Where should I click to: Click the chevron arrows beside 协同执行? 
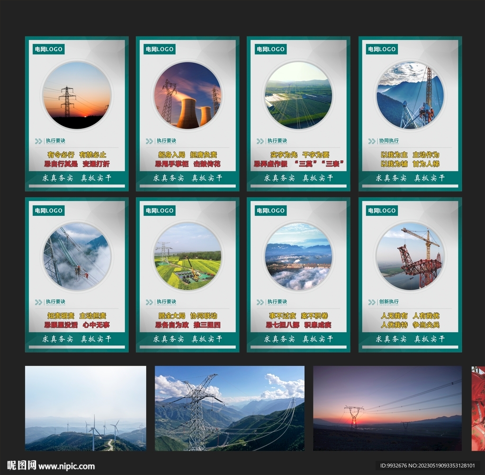tap(371, 141)
